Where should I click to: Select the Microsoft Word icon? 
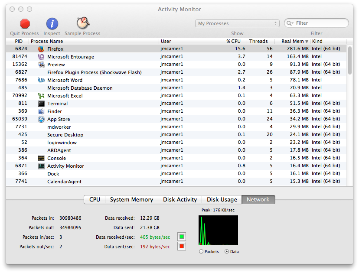[x=41, y=80]
